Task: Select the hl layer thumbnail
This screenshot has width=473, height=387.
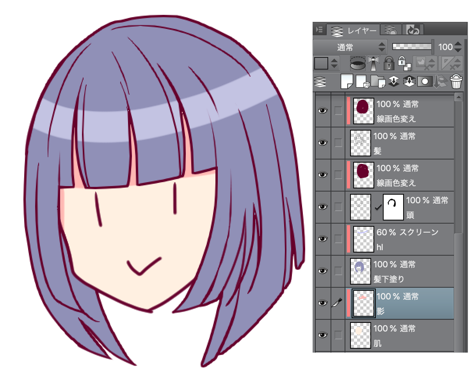Action: pos(364,239)
